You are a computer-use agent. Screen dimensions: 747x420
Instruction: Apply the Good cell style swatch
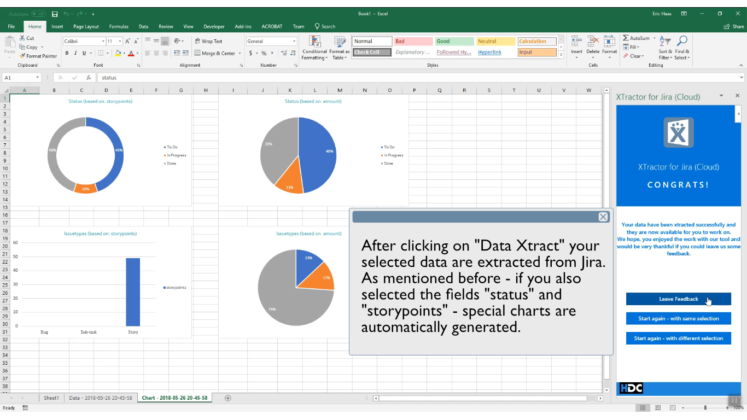454,41
